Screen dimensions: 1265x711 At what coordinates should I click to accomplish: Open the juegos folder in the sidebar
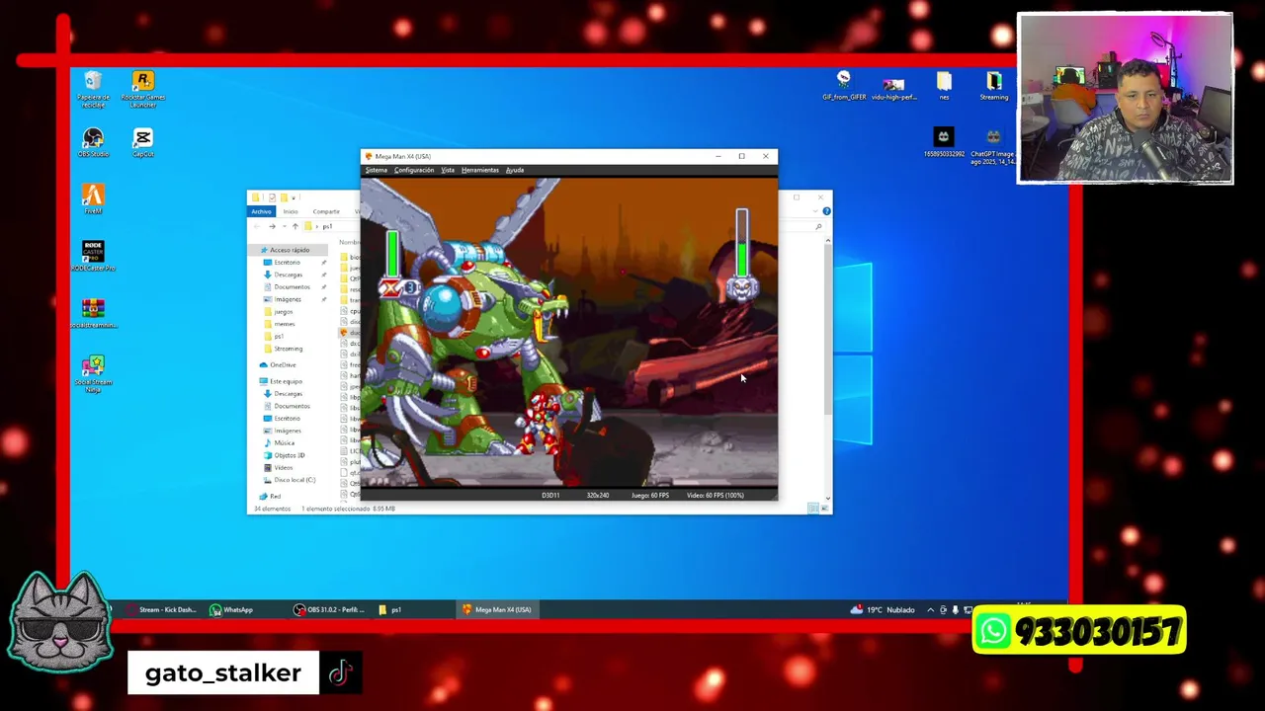click(283, 311)
